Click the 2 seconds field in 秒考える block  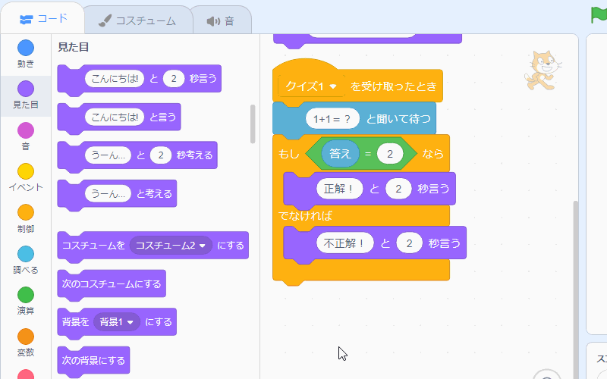coord(161,155)
